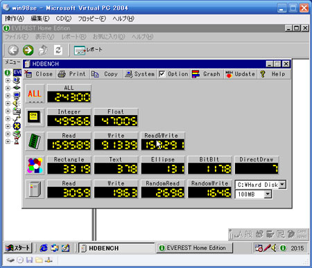Click the 20:15 system clock

click(297, 248)
